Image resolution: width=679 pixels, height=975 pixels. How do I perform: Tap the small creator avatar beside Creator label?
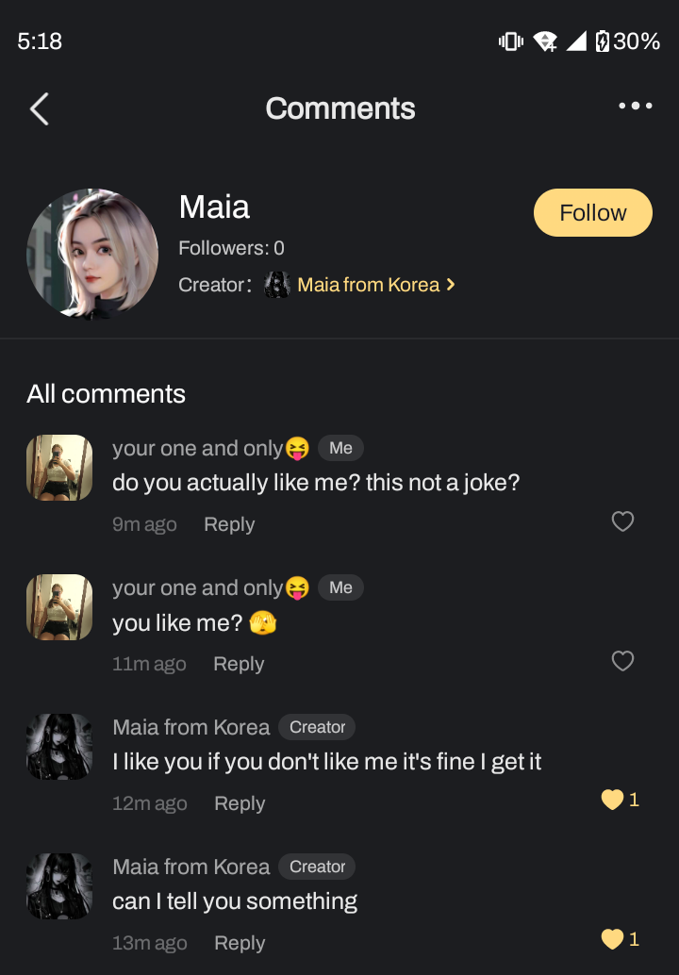(x=276, y=285)
